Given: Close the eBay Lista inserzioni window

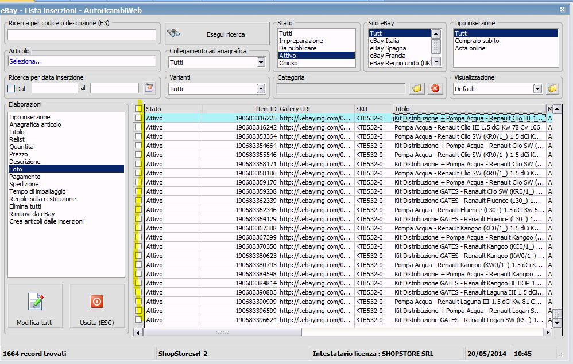Looking at the screenshot, I should pyautogui.click(x=562, y=9).
